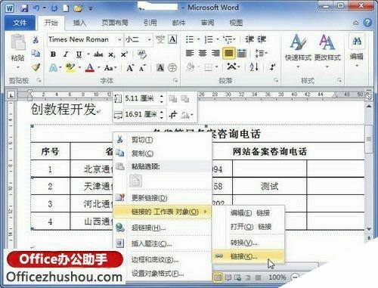Viewport: 378px width, 288px height.
Task: Choose Update Link in context menu
Action: click(162, 198)
